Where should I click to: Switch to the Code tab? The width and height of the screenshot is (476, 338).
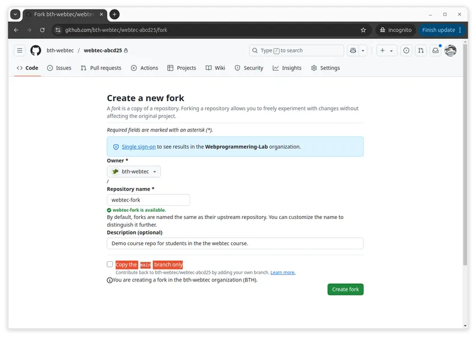tap(27, 68)
